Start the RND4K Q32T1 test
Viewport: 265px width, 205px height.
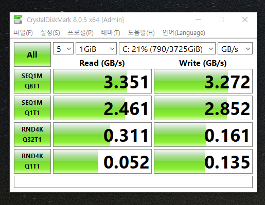click(32, 135)
